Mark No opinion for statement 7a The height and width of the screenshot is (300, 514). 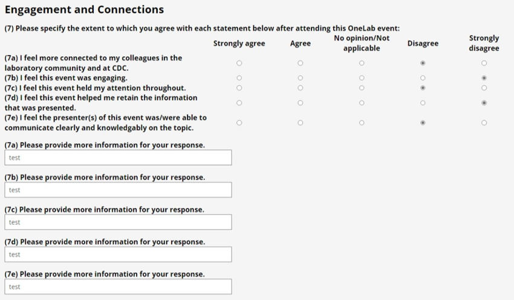(362, 63)
